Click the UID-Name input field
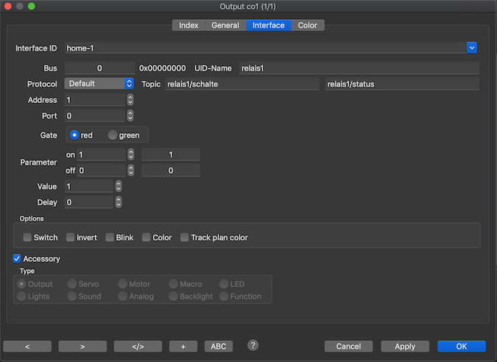The width and height of the screenshot is (497, 362). pyautogui.click(x=359, y=68)
